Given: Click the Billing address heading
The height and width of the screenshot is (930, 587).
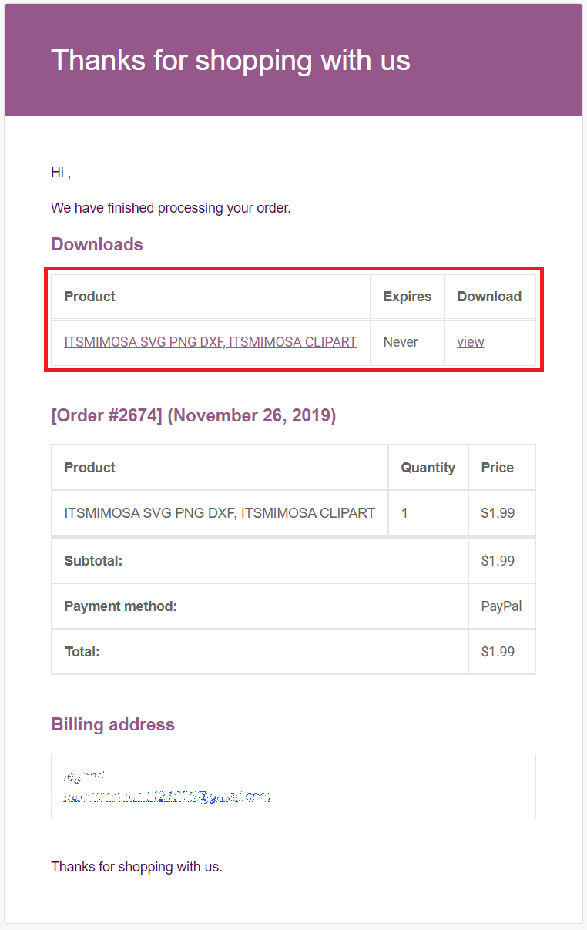Looking at the screenshot, I should click(113, 724).
